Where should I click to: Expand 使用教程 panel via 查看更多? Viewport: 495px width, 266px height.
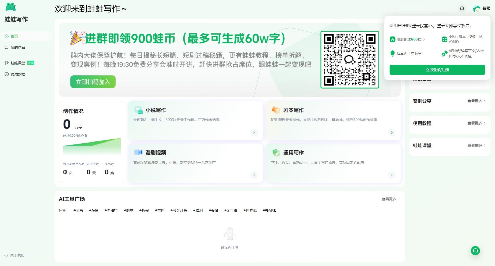(476, 123)
